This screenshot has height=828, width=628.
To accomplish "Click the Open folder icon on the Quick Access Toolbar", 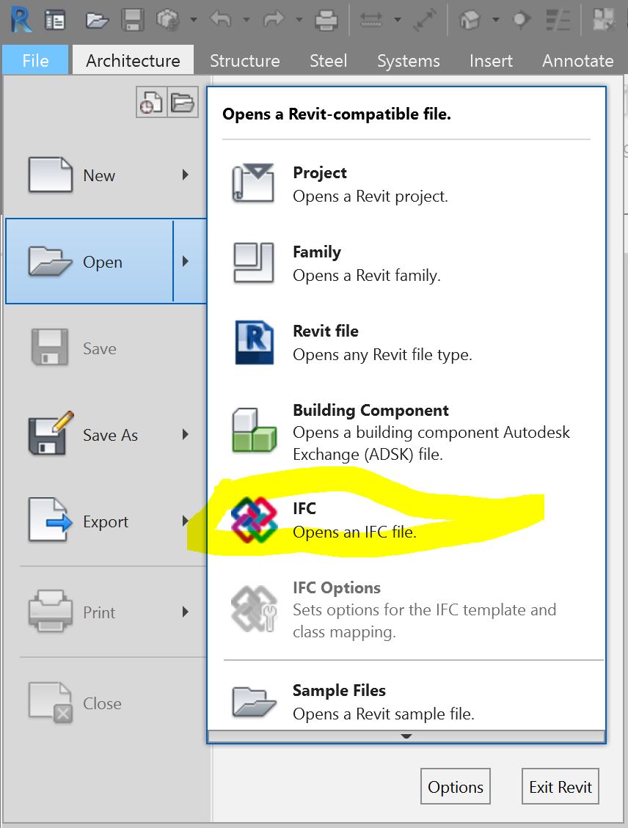I will click(x=96, y=20).
